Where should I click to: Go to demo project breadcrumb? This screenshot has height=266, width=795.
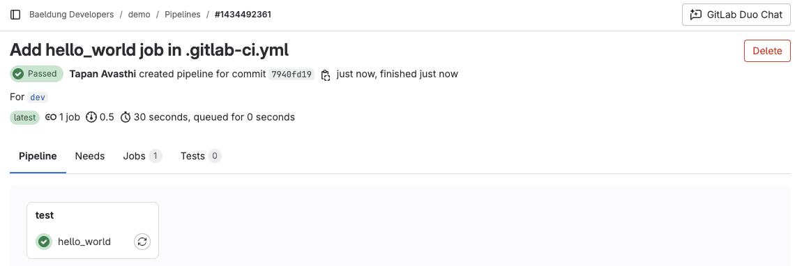click(139, 15)
